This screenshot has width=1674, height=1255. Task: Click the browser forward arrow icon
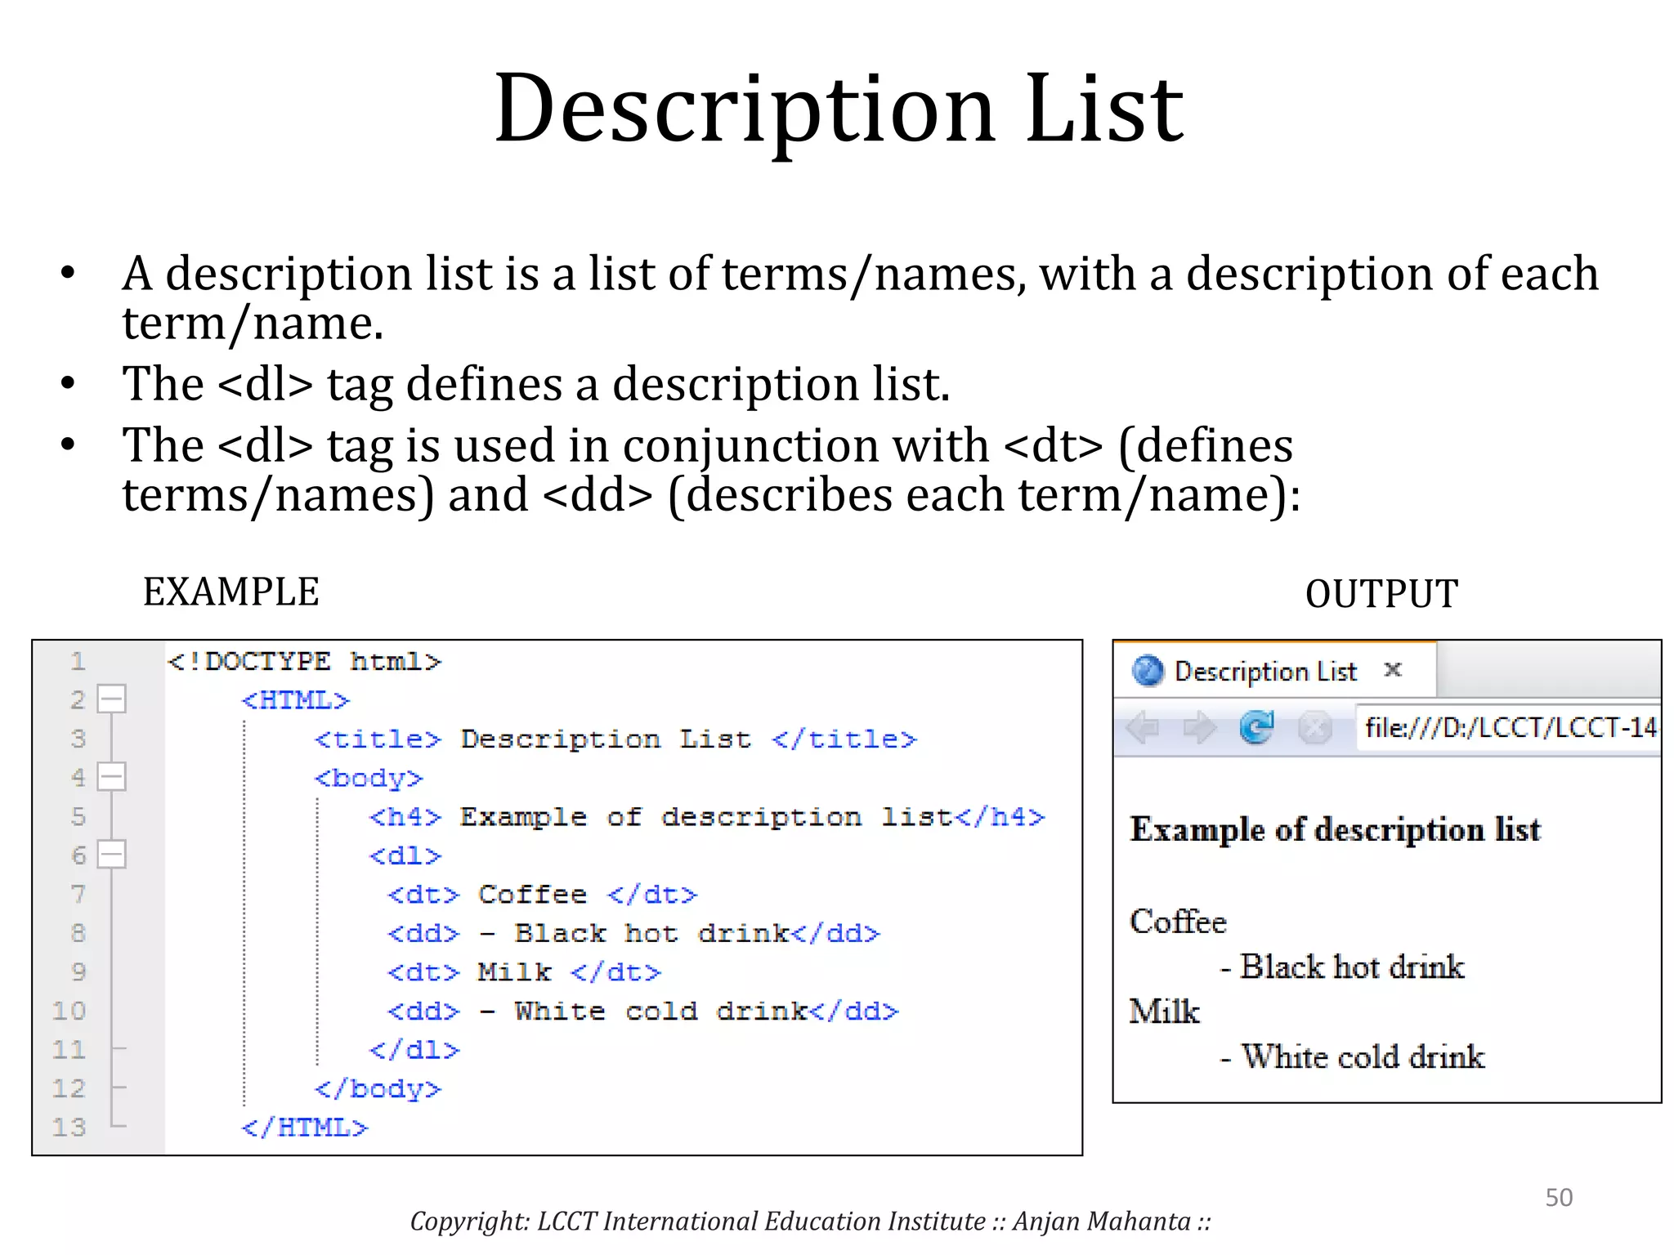[x=1199, y=727]
